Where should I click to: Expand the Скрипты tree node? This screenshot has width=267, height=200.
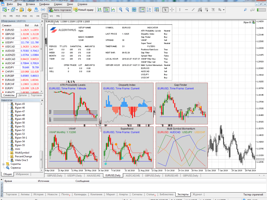tap(3, 164)
